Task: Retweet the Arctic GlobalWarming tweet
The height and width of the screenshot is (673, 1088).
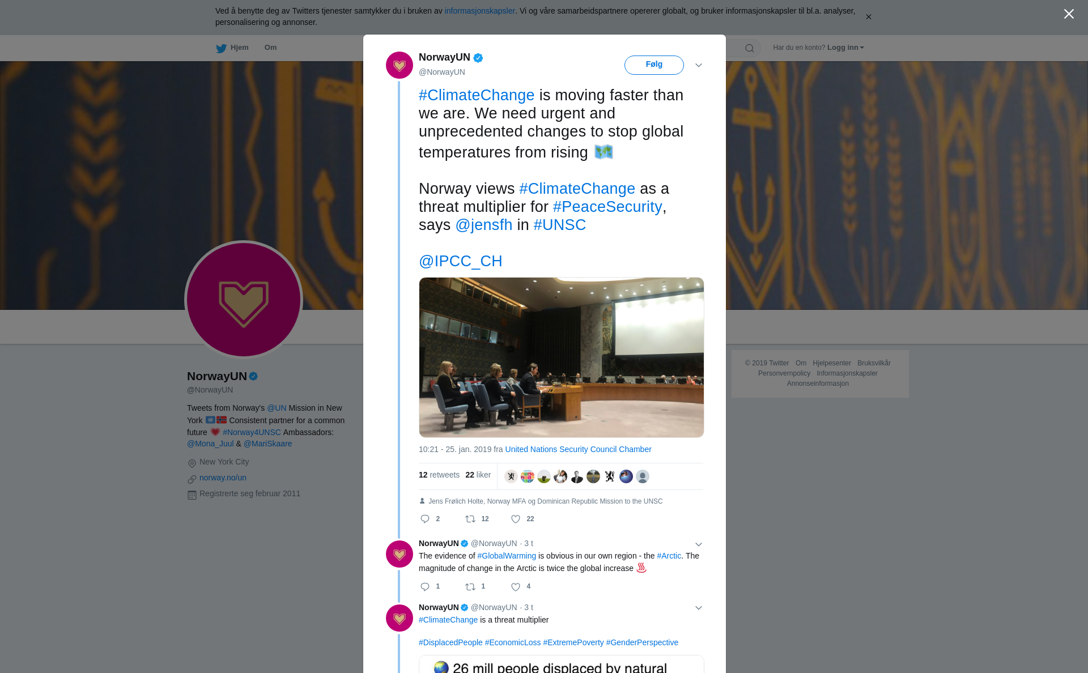Action: click(470, 587)
